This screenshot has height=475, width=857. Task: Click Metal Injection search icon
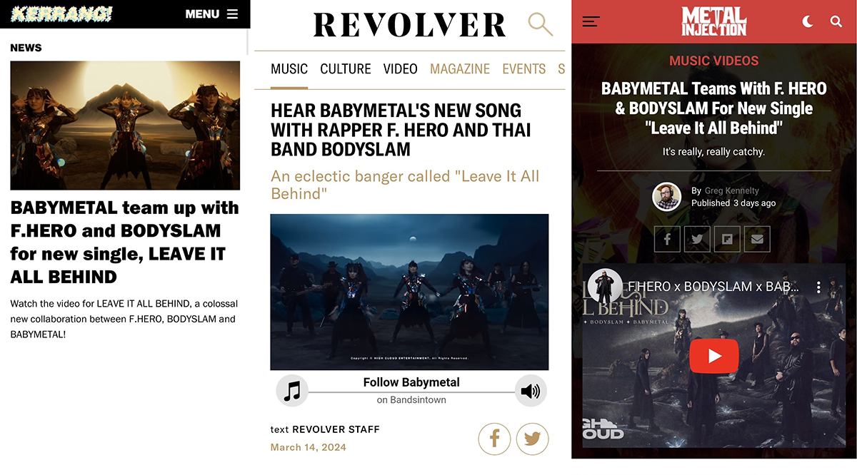pos(836,22)
